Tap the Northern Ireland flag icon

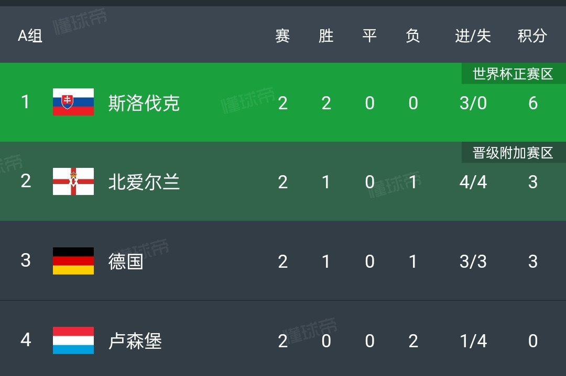coord(73,181)
